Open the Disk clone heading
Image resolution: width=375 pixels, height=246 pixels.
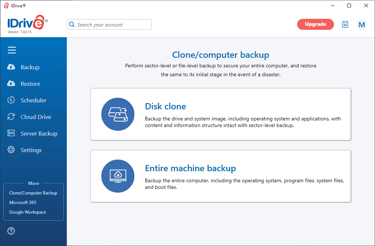[x=165, y=106]
